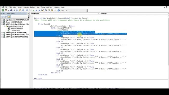The image size is (169, 95).
Task: Click the Redo arrow icon
Action: [30, 10]
